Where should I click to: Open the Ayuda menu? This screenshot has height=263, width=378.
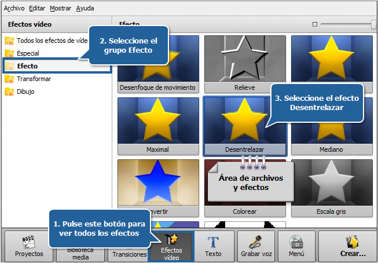85,8
